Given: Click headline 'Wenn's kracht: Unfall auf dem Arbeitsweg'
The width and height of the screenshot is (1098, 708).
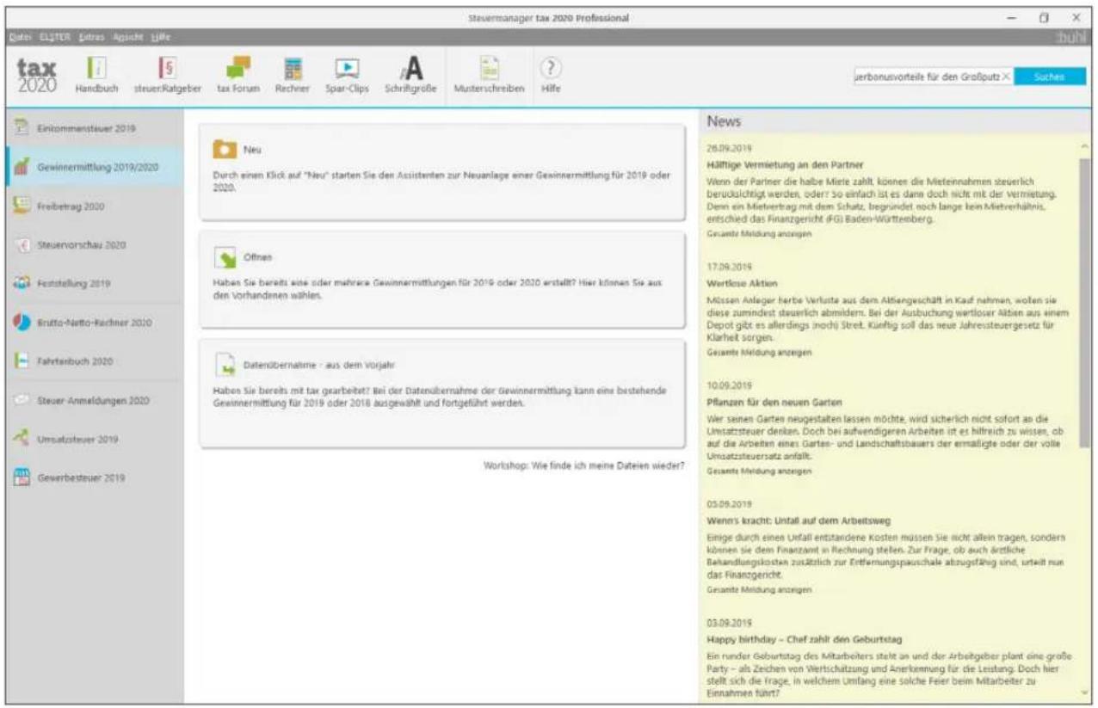Looking at the screenshot, I should [x=799, y=520].
